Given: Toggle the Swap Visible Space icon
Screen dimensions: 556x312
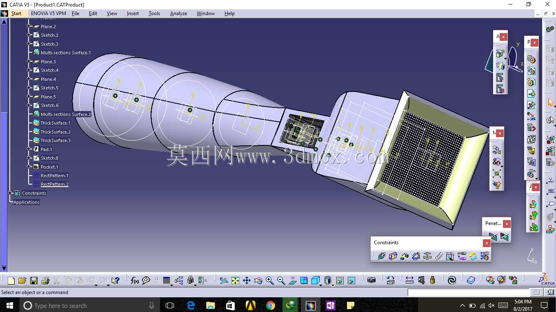Looking at the screenshot, I should click(x=351, y=281).
